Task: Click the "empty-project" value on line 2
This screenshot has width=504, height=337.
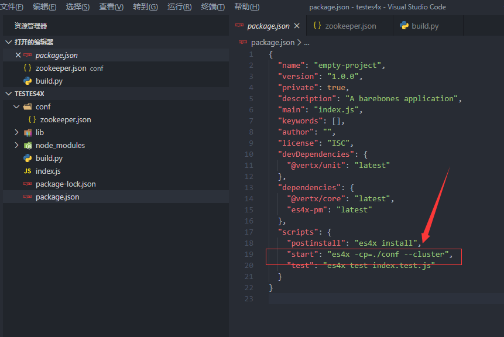Action: [x=348, y=65]
